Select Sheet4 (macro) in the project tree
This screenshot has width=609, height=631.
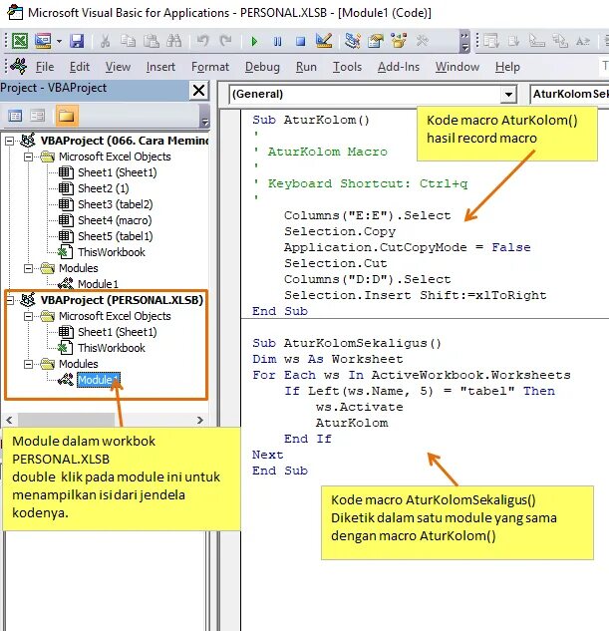[115, 220]
